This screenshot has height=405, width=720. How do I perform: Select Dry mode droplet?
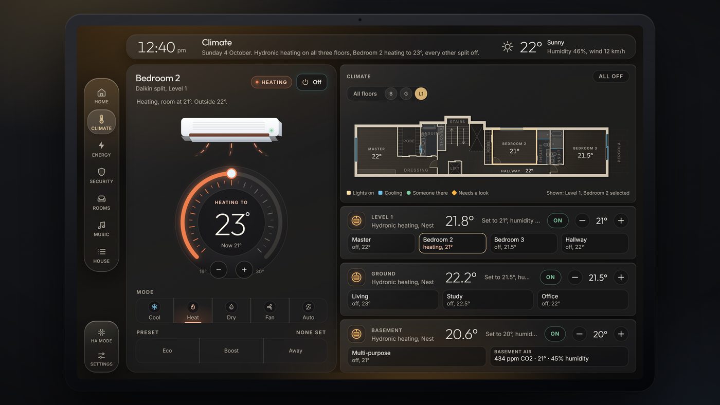click(x=231, y=310)
